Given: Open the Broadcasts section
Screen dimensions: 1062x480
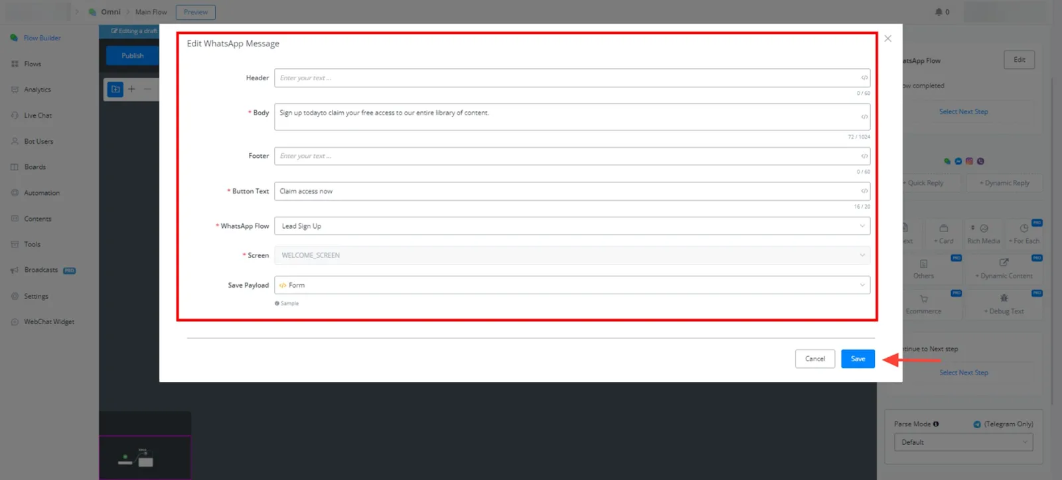Looking at the screenshot, I should pyautogui.click(x=41, y=270).
